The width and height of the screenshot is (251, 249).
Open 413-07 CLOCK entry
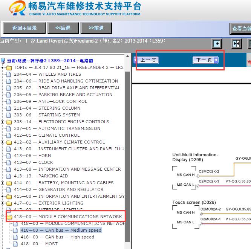(x=34, y=162)
